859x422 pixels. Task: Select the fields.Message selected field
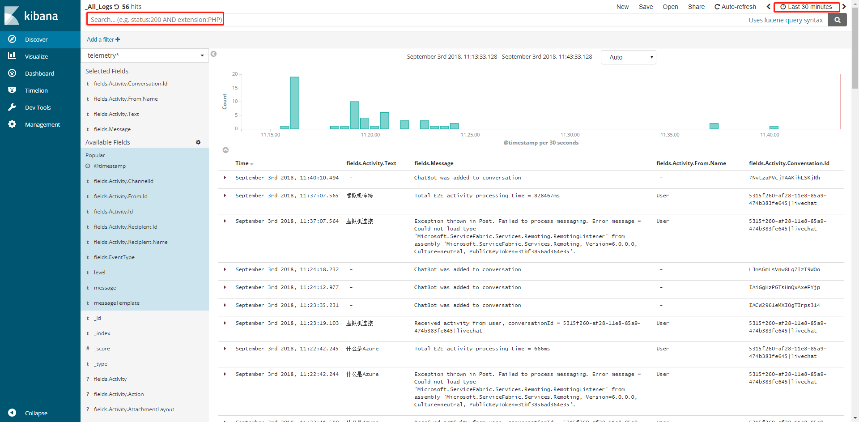point(112,129)
